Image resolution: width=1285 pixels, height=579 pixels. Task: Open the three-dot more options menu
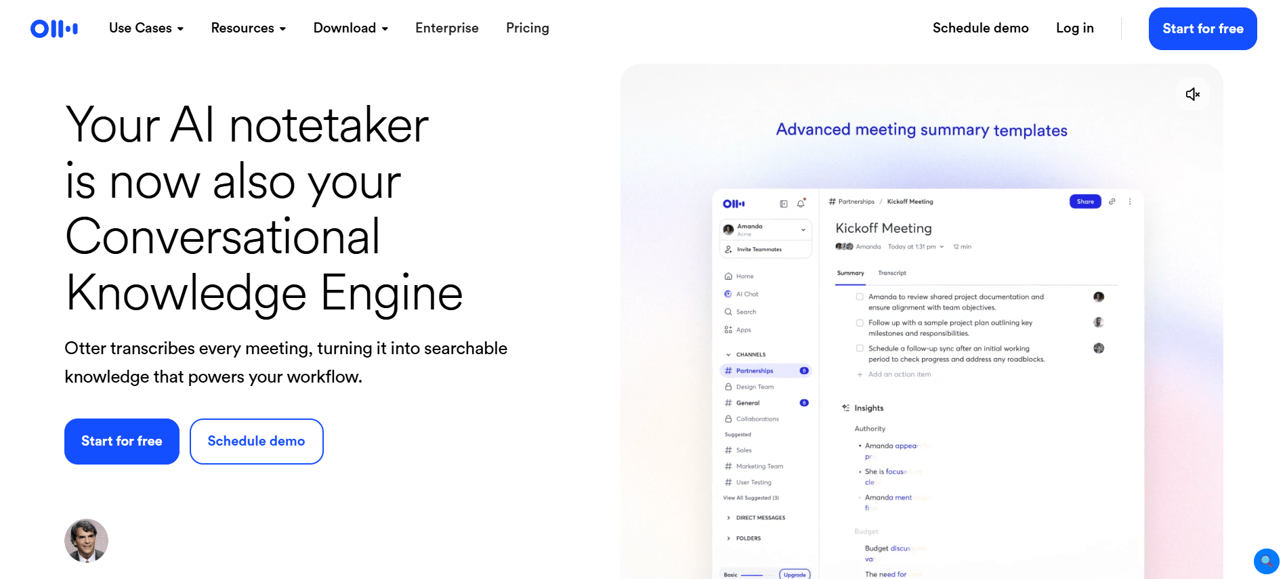point(1130,201)
